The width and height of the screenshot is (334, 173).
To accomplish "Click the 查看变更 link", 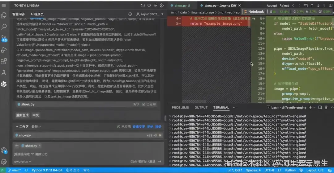I will click(139, 127).
